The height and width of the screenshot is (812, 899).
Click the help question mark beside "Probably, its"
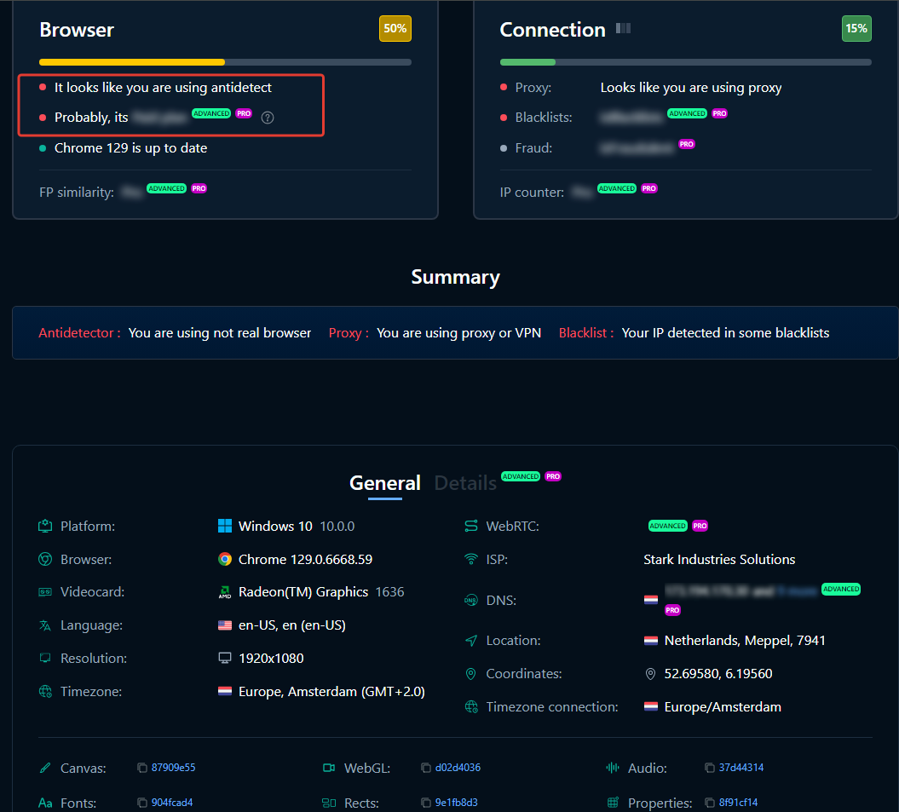pyautogui.click(x=268, y=118)
